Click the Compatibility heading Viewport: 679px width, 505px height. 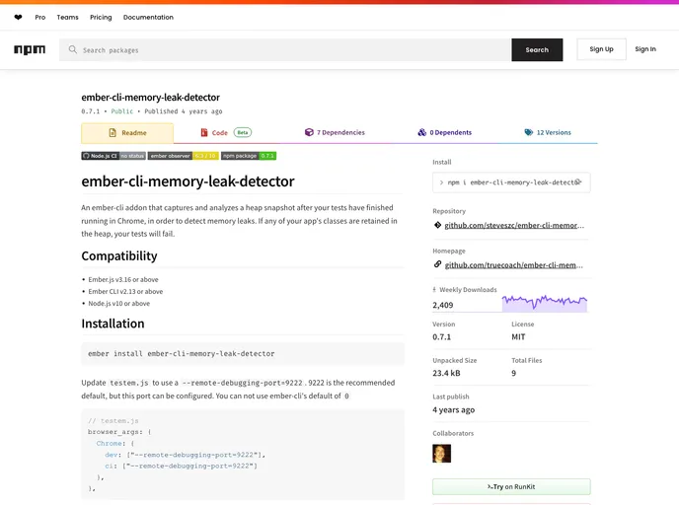119,255
